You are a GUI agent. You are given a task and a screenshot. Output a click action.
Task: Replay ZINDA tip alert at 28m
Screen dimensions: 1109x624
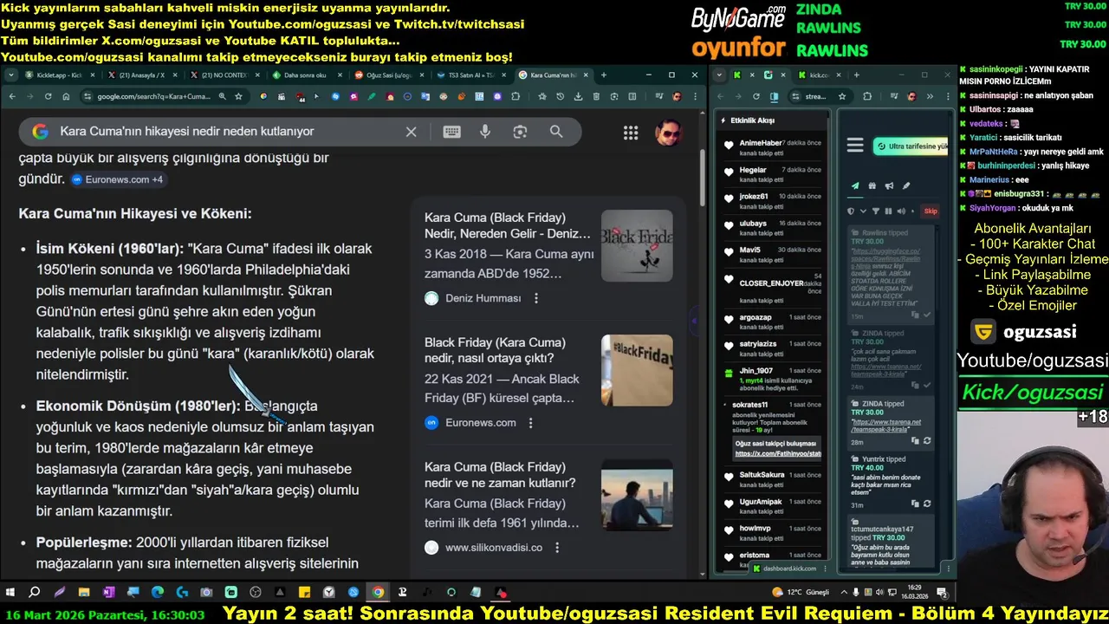point(927,440)
